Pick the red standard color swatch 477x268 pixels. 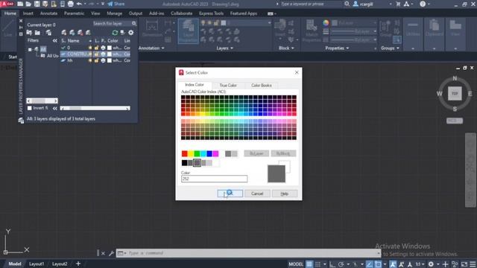coord(185,154)
